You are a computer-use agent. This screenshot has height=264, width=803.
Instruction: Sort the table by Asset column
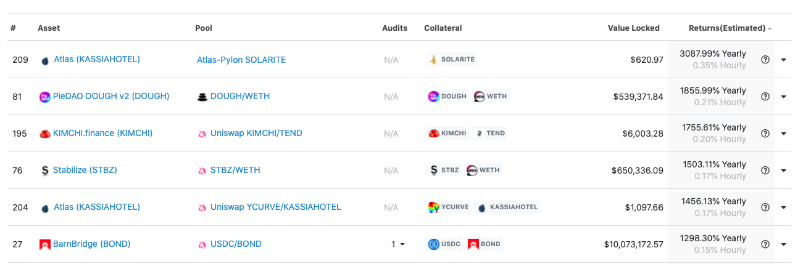click(x=49, y=28)
